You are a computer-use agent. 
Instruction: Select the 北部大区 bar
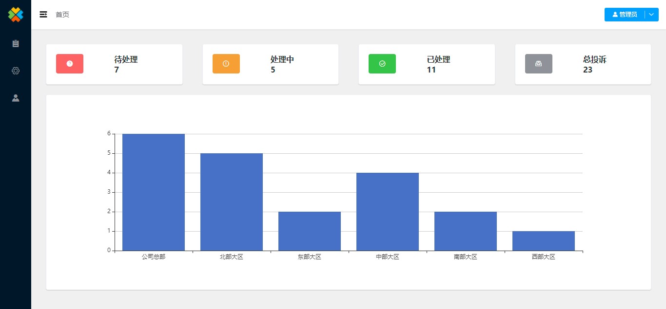pyautogui.click(x=232, y=202)
